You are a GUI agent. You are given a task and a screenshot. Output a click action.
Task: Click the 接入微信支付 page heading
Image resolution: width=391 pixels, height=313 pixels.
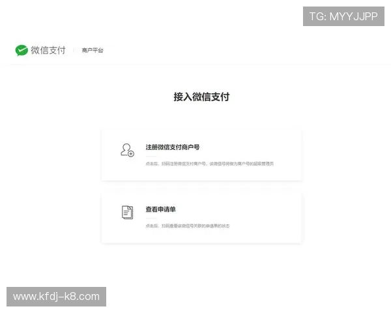pos(201,97)
